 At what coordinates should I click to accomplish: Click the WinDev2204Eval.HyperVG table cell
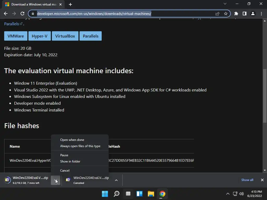point(30,160)
